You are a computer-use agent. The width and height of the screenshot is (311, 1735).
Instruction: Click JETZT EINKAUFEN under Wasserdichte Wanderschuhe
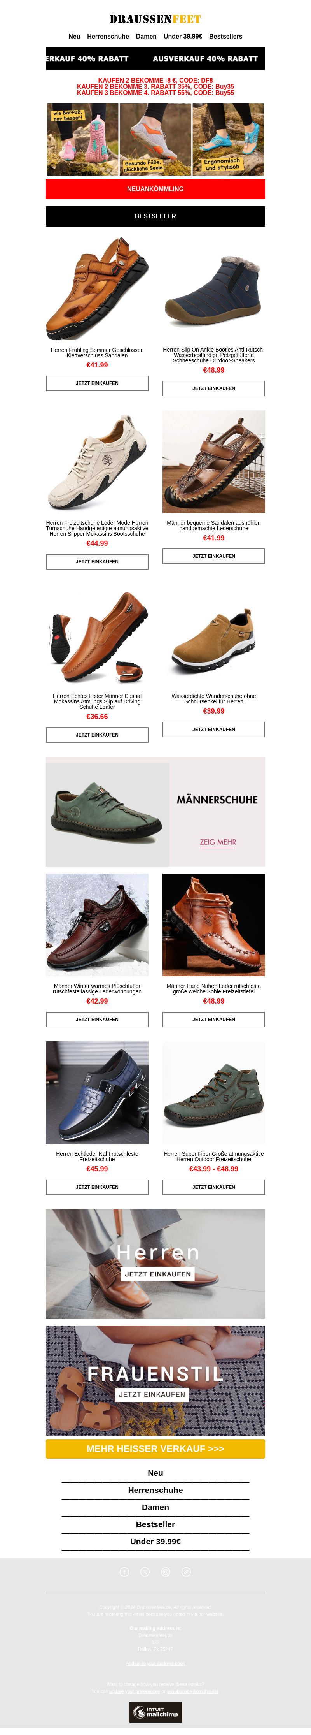click(x=213, y=730)
